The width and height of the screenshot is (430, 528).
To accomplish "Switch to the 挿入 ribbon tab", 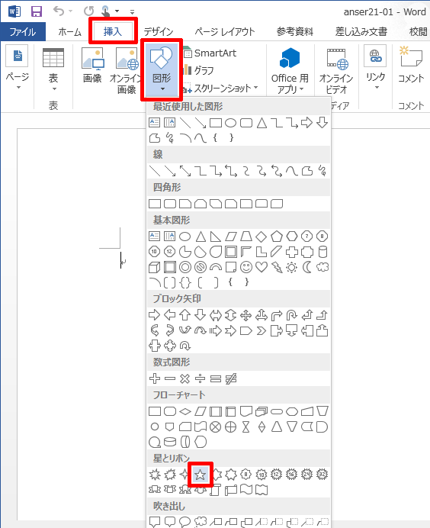I will [113, 31].
